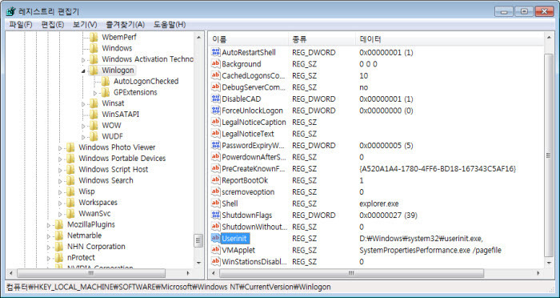Click the MozillaPlugins folder icon
Screen dimensions: 560x298
pos(59,224)
